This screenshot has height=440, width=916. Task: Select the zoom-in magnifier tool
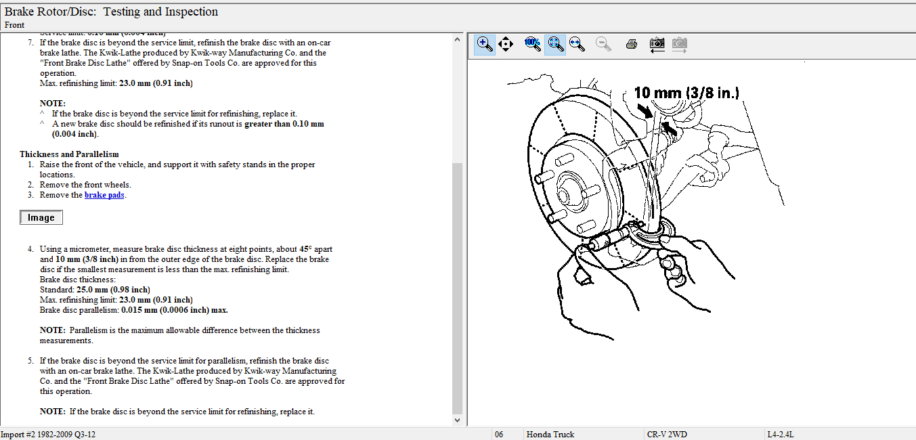tap(484, 45)
